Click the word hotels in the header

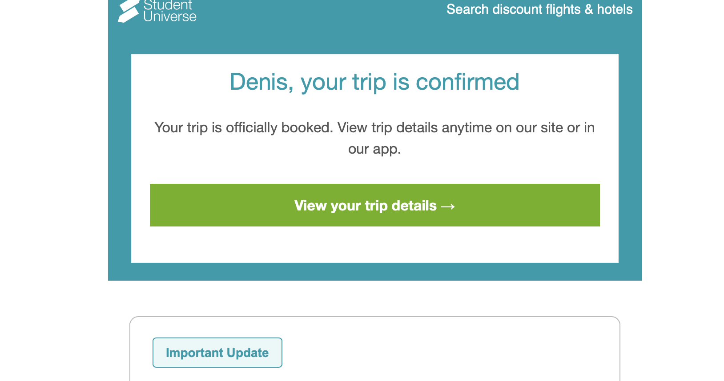coord(614,9)
